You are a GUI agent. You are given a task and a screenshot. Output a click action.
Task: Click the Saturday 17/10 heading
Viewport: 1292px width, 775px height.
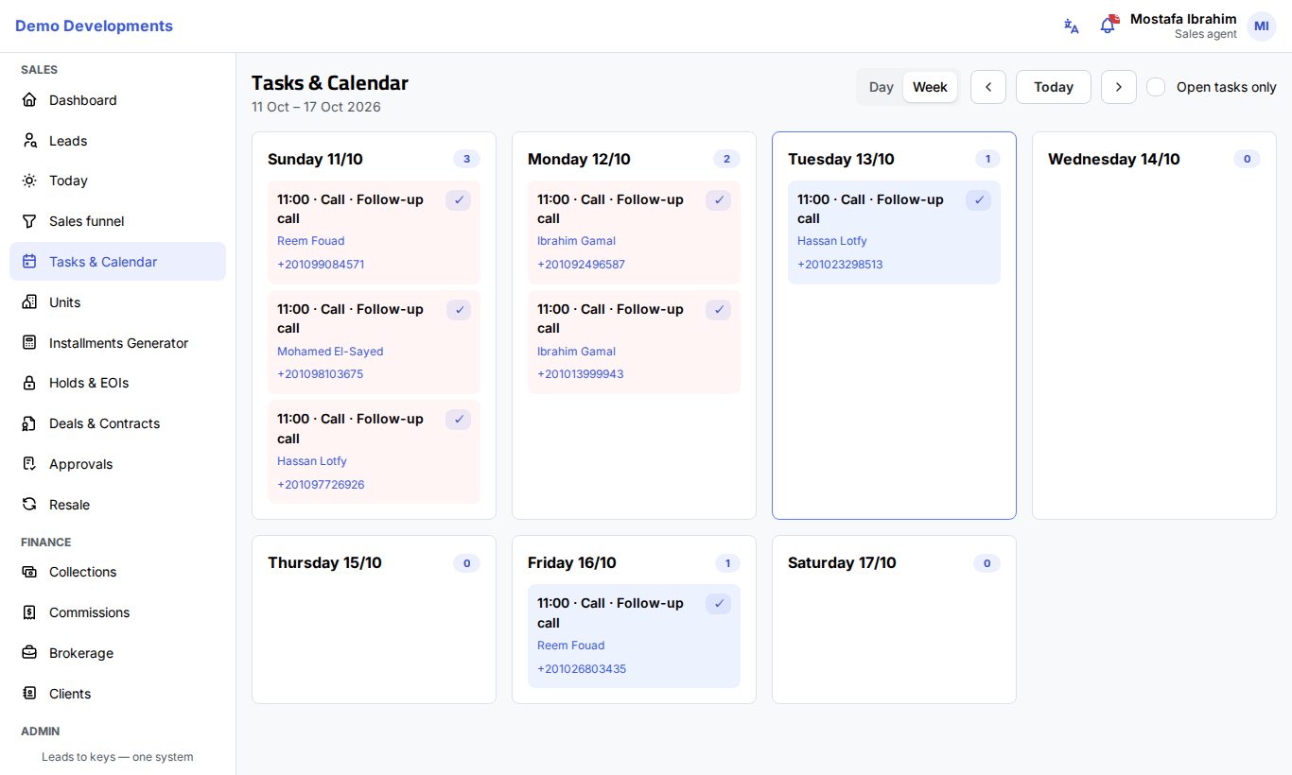(842, 563)
